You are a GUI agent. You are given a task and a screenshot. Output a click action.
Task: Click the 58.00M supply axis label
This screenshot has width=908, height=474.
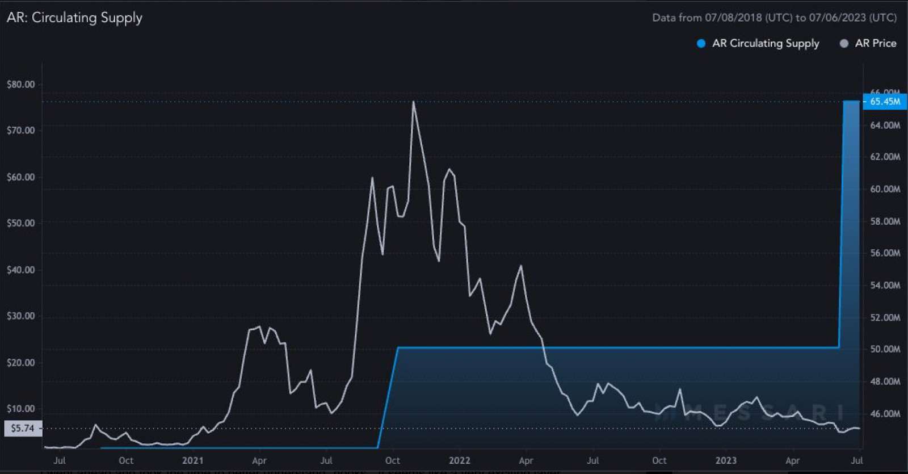[x=885, y=221]
